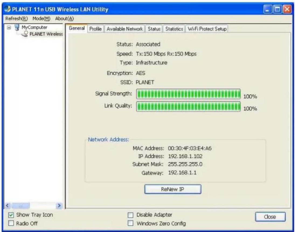The image size is (295, 232).
Task: Minimize the Wireless LAN Utility window
Action: (x=268, y=10)
